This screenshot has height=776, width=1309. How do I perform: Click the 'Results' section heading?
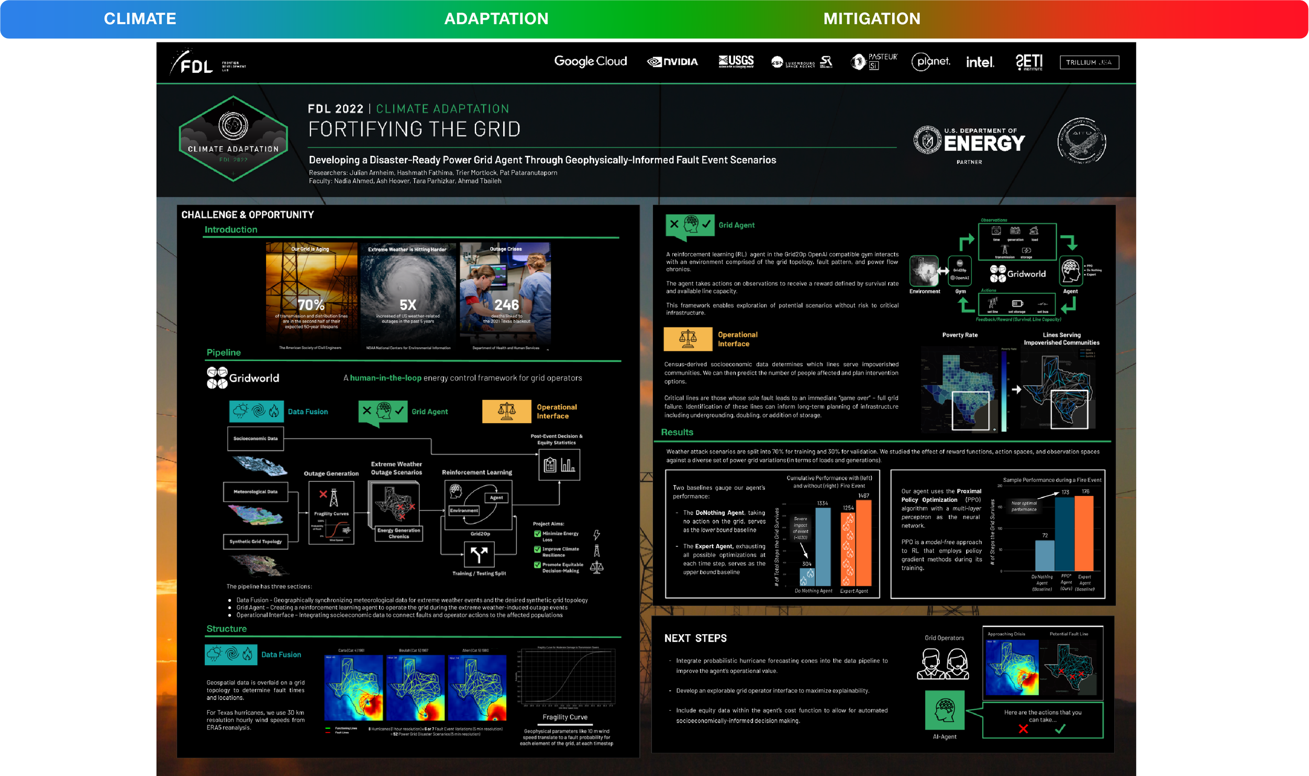pos(677,432)
